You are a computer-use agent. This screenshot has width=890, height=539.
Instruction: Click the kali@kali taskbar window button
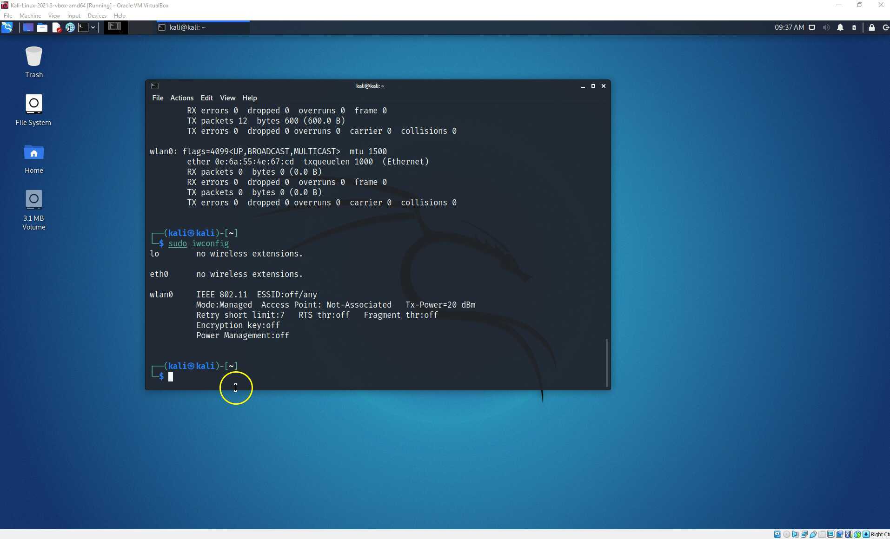(202, 27)
